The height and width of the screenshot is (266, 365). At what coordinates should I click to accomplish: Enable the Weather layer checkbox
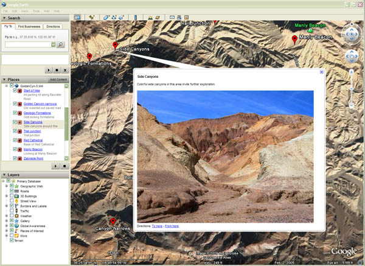point(12,215)
